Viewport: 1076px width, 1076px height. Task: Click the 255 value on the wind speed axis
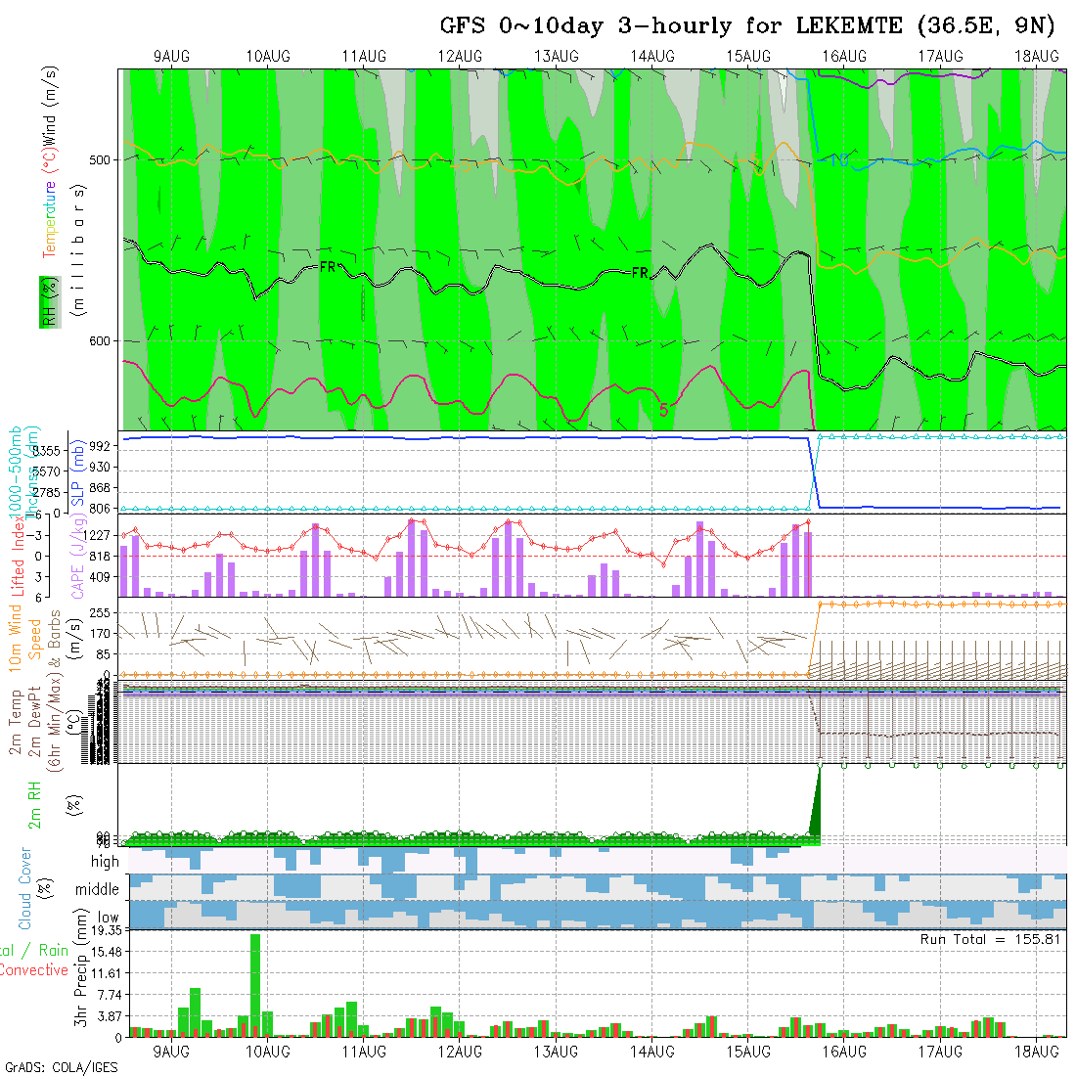[x=100, y=612]
